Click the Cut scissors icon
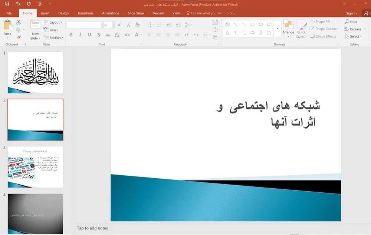The height and width of the screenshot is (235, 371). [x=19, y=23]
